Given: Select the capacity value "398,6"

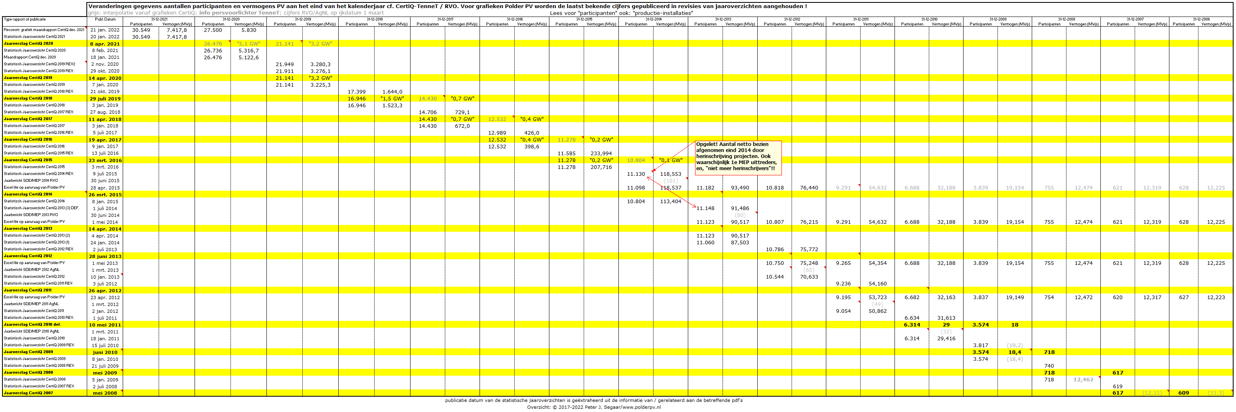Looking at the screenshot, I should coord(532,147).
